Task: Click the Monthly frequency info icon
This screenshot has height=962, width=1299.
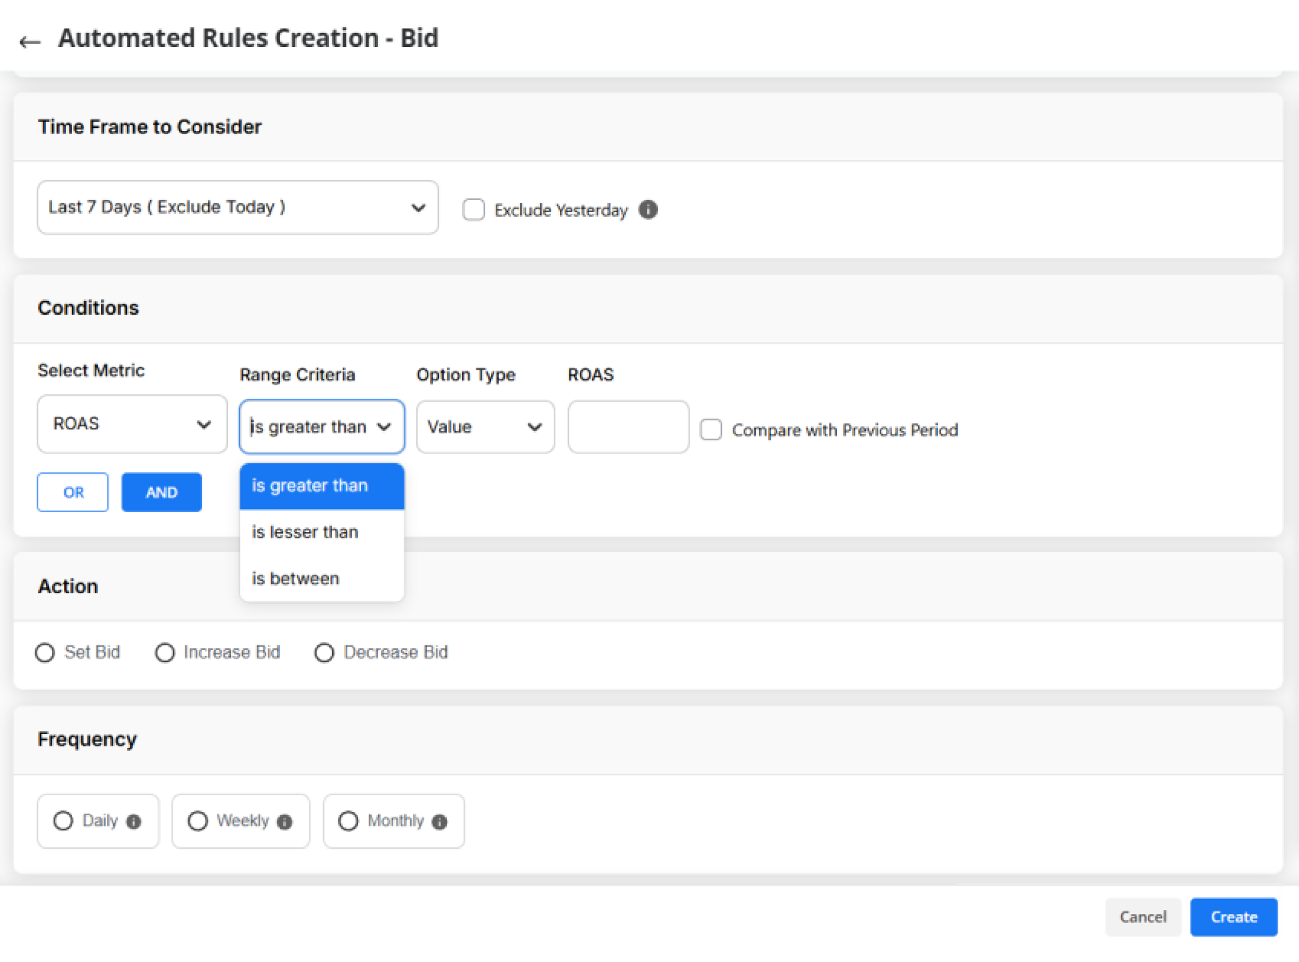Action: [440, 821]
